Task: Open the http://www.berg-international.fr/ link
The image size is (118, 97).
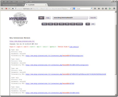Action: click(22, 41)
